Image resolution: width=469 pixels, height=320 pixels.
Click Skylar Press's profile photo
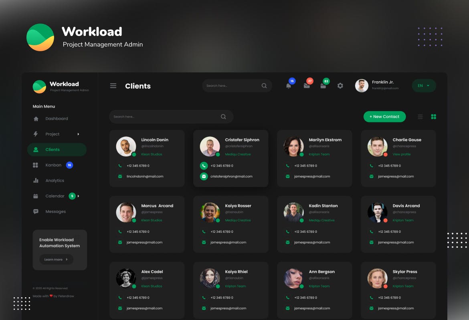click(377, 278)
